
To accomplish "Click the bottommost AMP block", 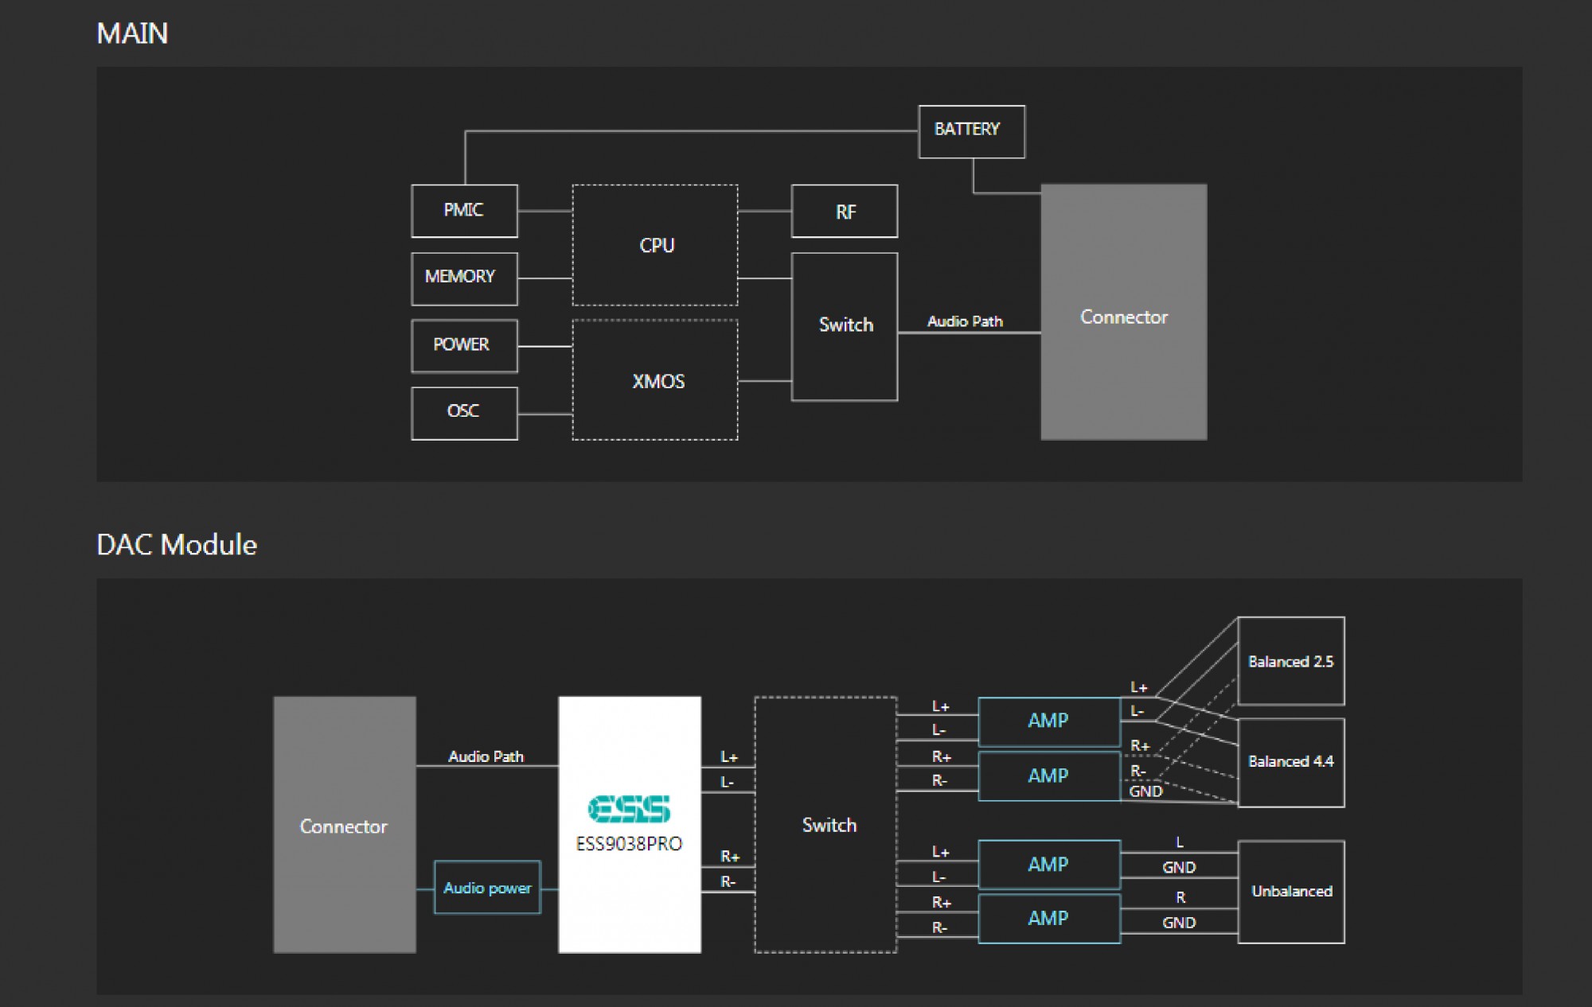I will click(x=1048, y=919).
